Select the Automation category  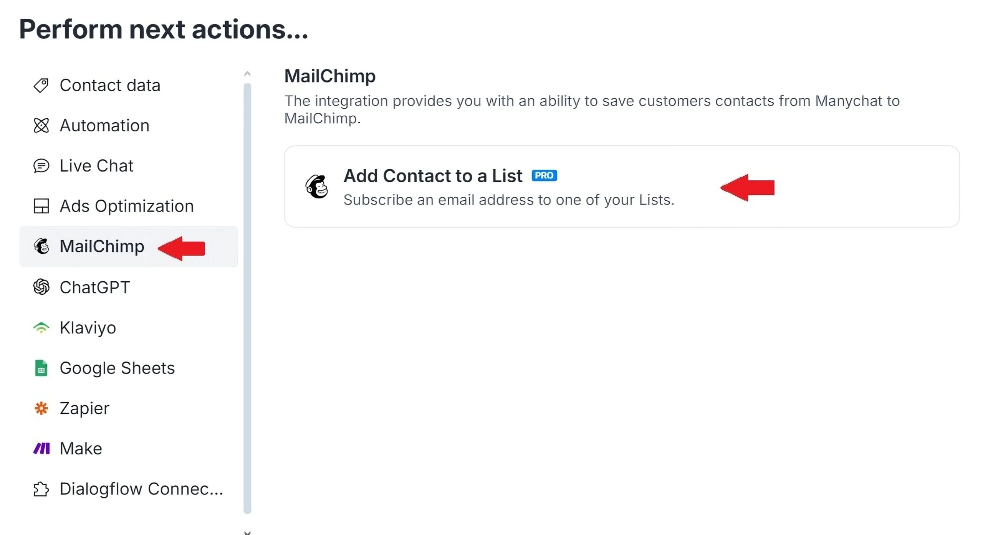pos(129,125)
